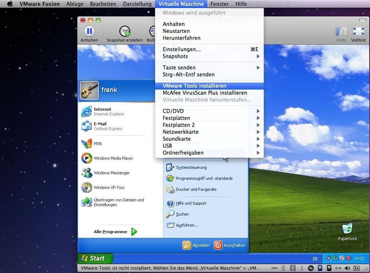Expand Alle Programme with green arrow
The width and height of the screenshot is (370, 273).
point(134,232)
